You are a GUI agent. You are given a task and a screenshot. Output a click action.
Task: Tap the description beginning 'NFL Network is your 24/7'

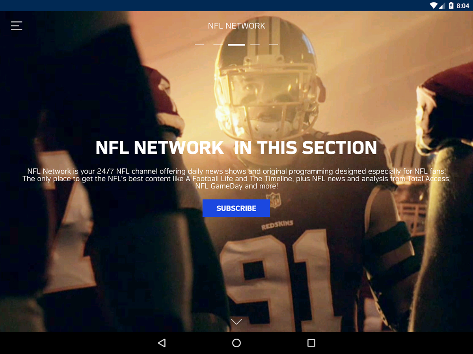pos(236,179)
